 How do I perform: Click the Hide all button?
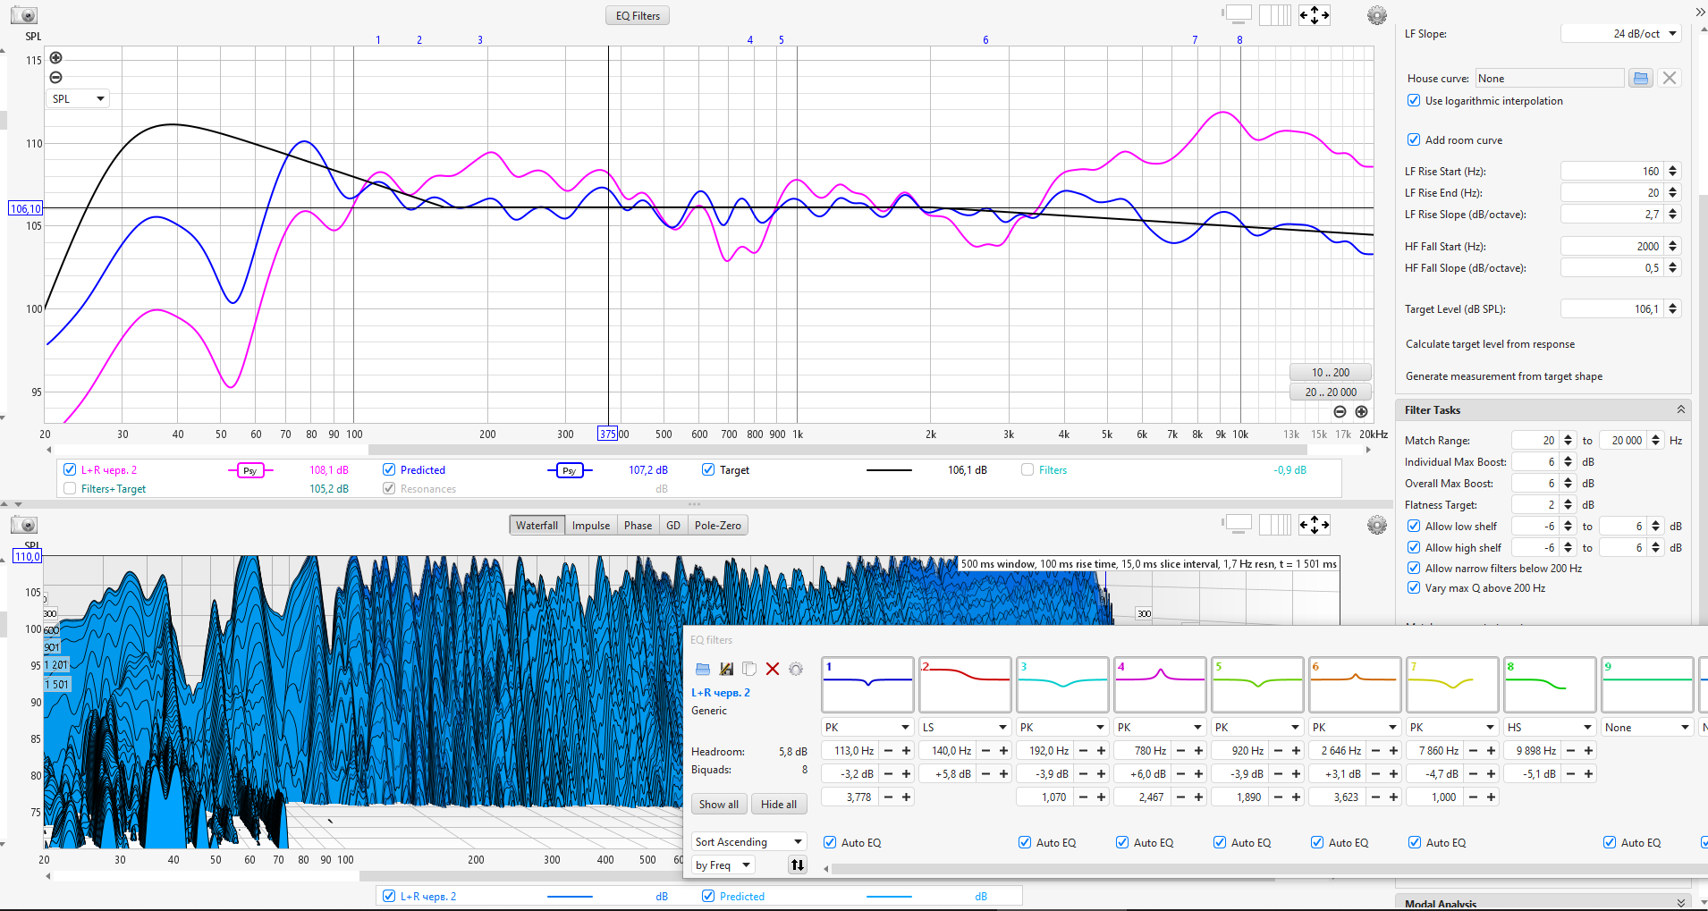(x=778, y=805)
